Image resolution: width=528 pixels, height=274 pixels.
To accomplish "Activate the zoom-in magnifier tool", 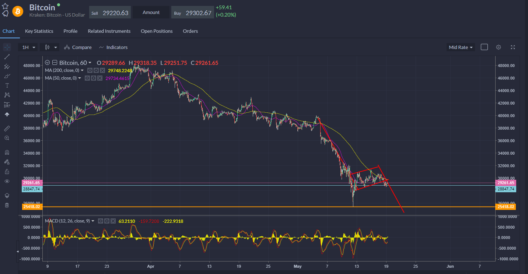I will [x=7, y=138].
